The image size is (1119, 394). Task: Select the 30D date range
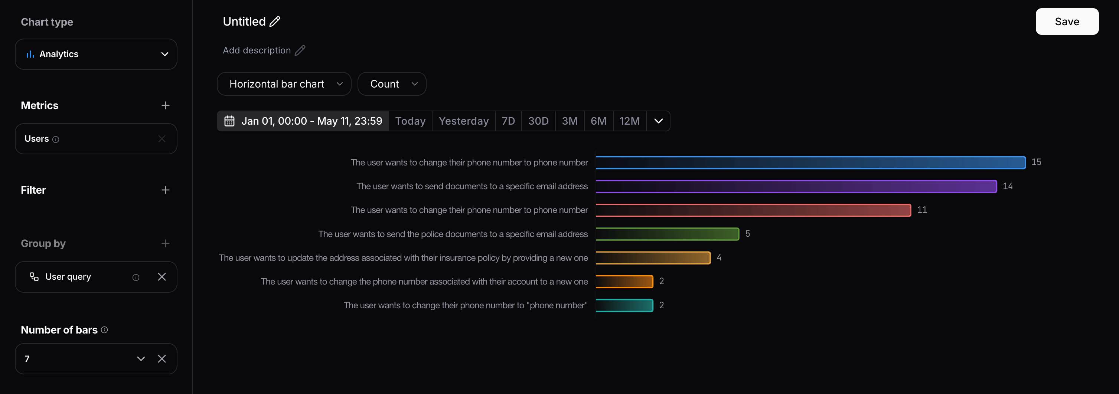point(539,121)
